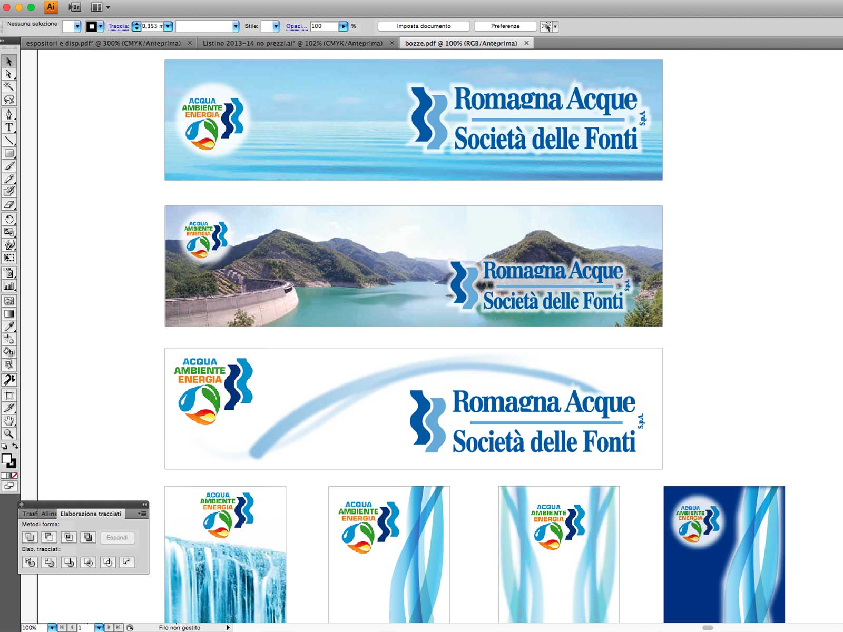The height and width of the screenshot is (632, 843).
Task: Select the Pen tool
Action: coord(9,114)
